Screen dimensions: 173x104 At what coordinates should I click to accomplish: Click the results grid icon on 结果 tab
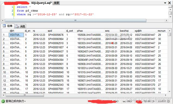pyautogui.click(x=4, y=26)
